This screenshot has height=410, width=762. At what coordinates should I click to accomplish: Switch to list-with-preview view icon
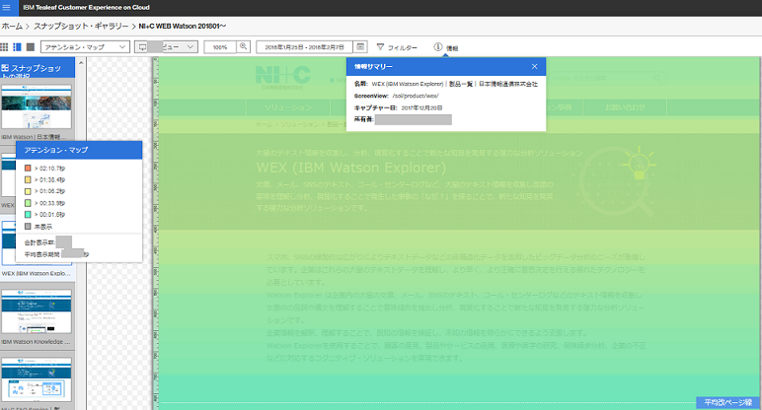coord(17,47)
